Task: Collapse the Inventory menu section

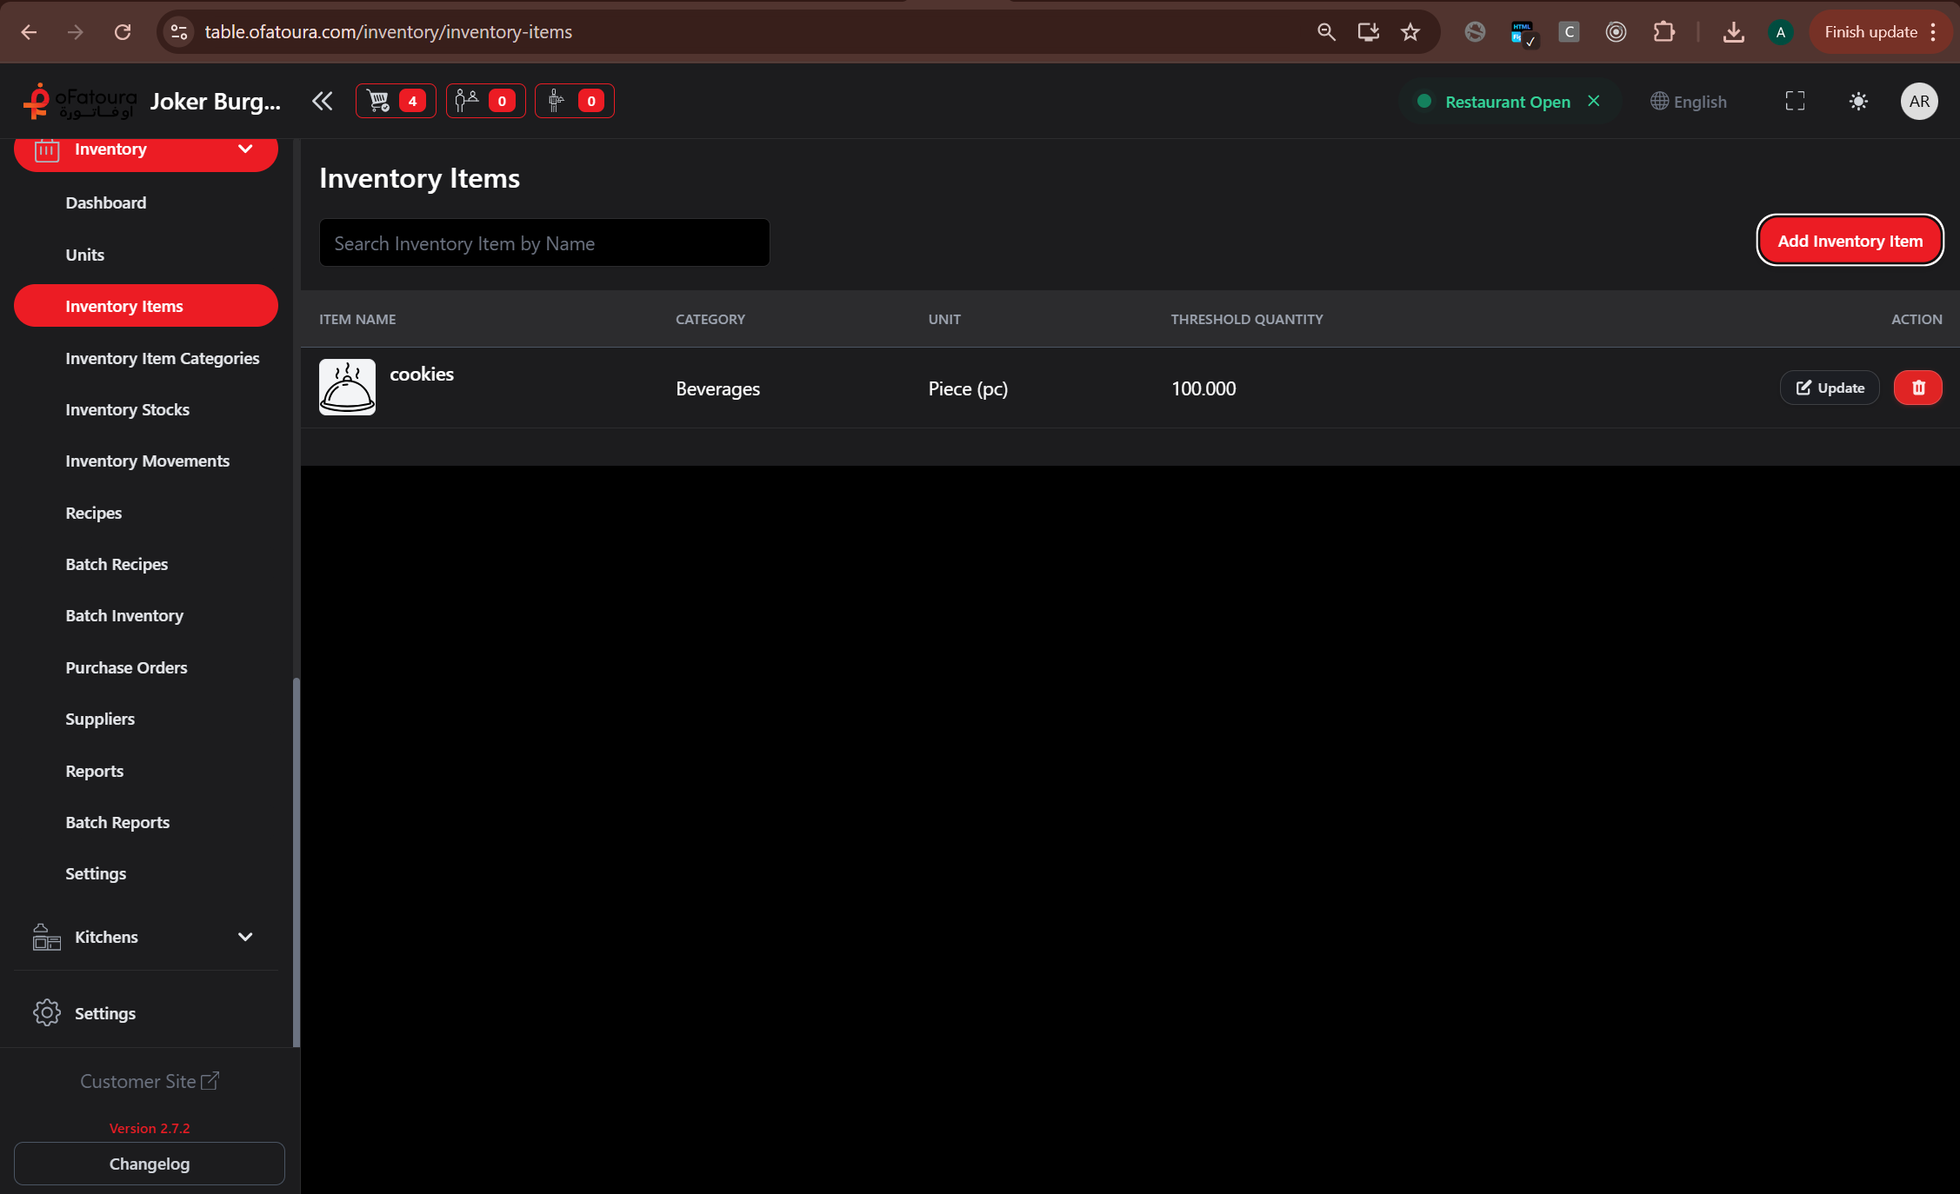Action: pos(244,149)
